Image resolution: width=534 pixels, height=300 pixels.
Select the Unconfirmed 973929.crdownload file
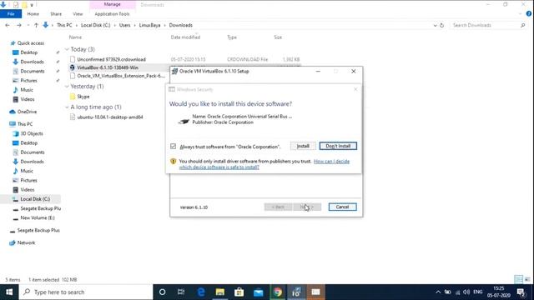tap(111, 59)
